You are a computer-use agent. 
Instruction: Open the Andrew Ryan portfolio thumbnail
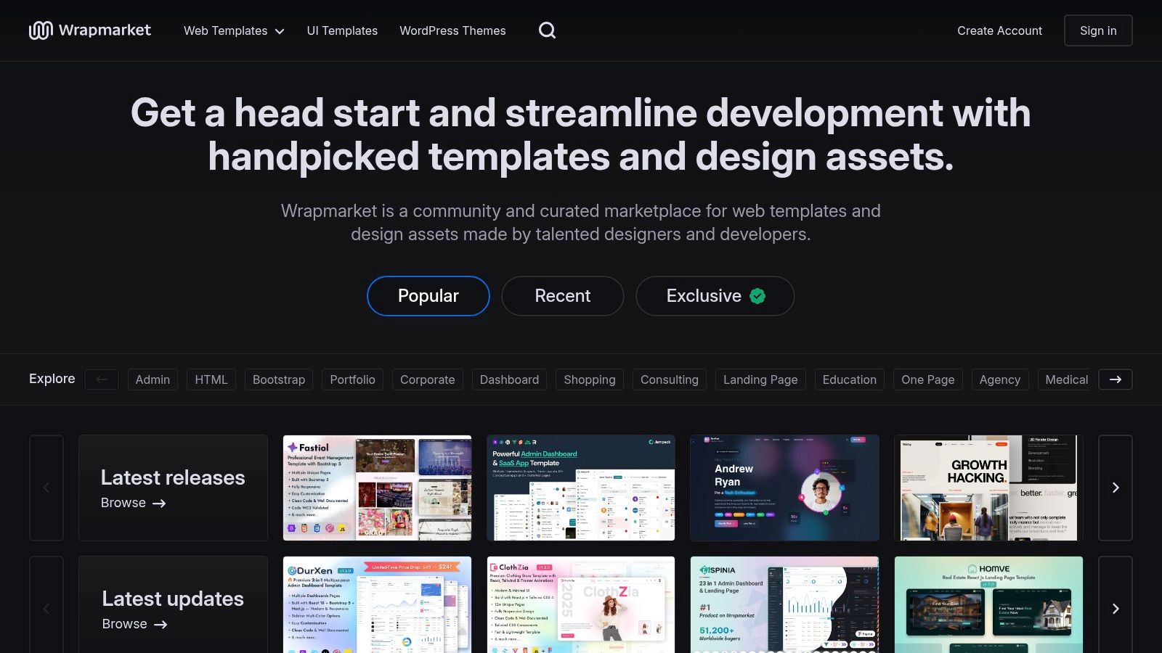point(784,488)
